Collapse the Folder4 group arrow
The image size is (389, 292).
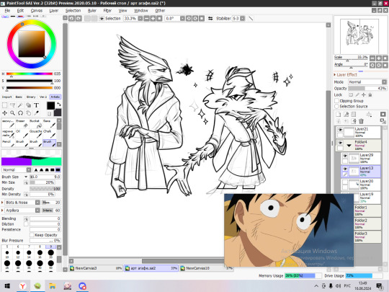(349, 146)
